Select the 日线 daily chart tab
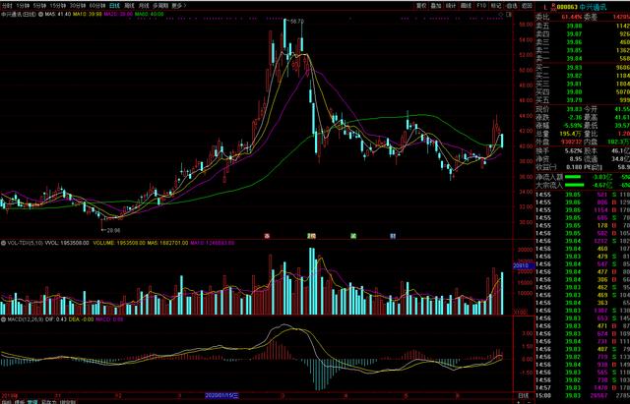The image size is (630, 404). tap(115, 6)
